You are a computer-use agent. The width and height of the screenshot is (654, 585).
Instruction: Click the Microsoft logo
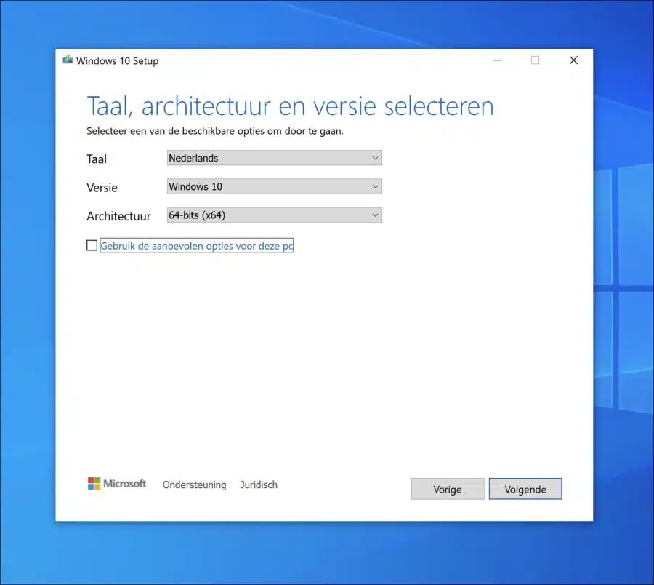click(x=117, y=484)
